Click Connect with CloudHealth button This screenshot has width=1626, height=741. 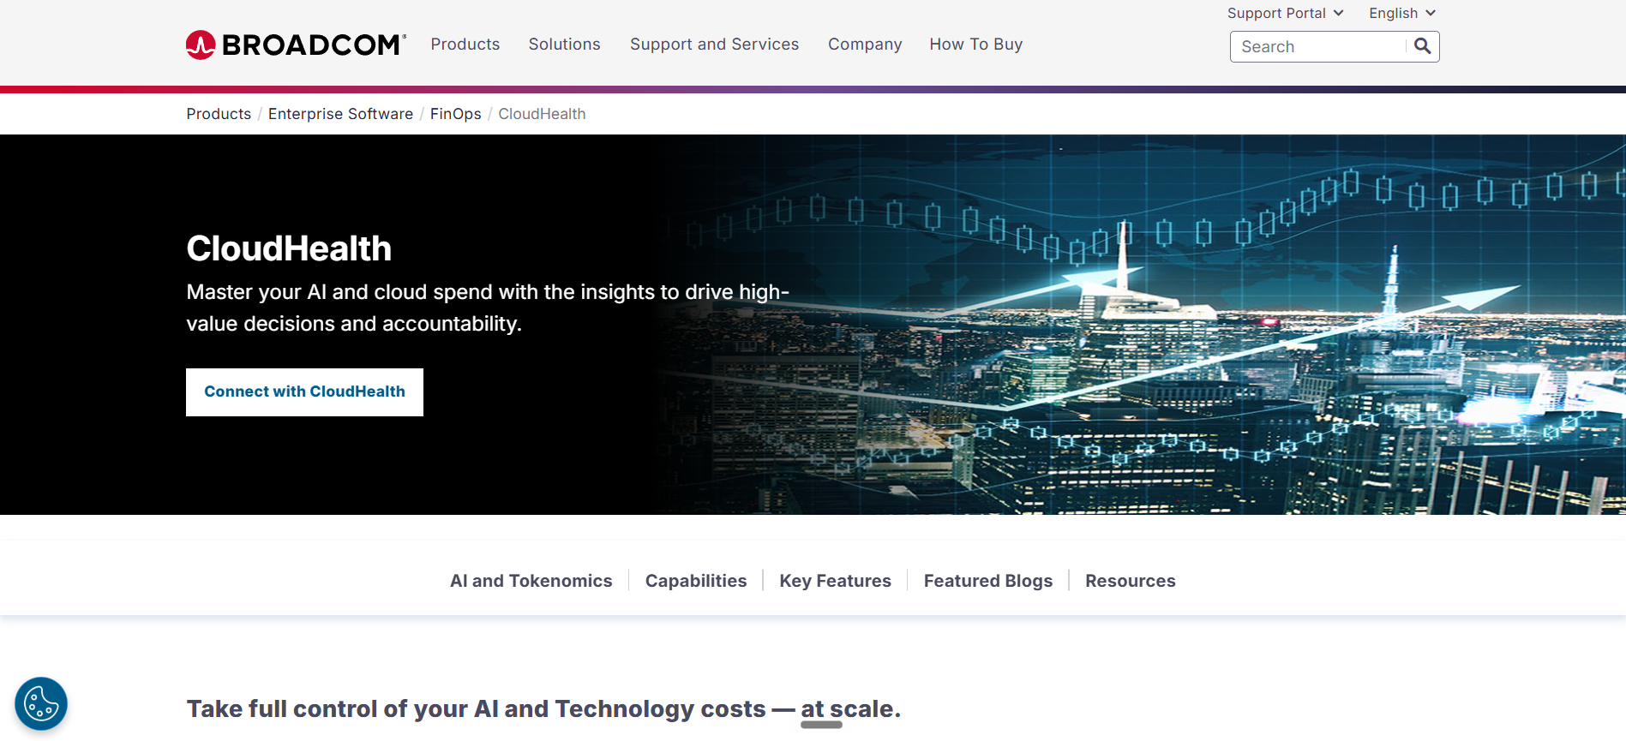pos(304,392)
